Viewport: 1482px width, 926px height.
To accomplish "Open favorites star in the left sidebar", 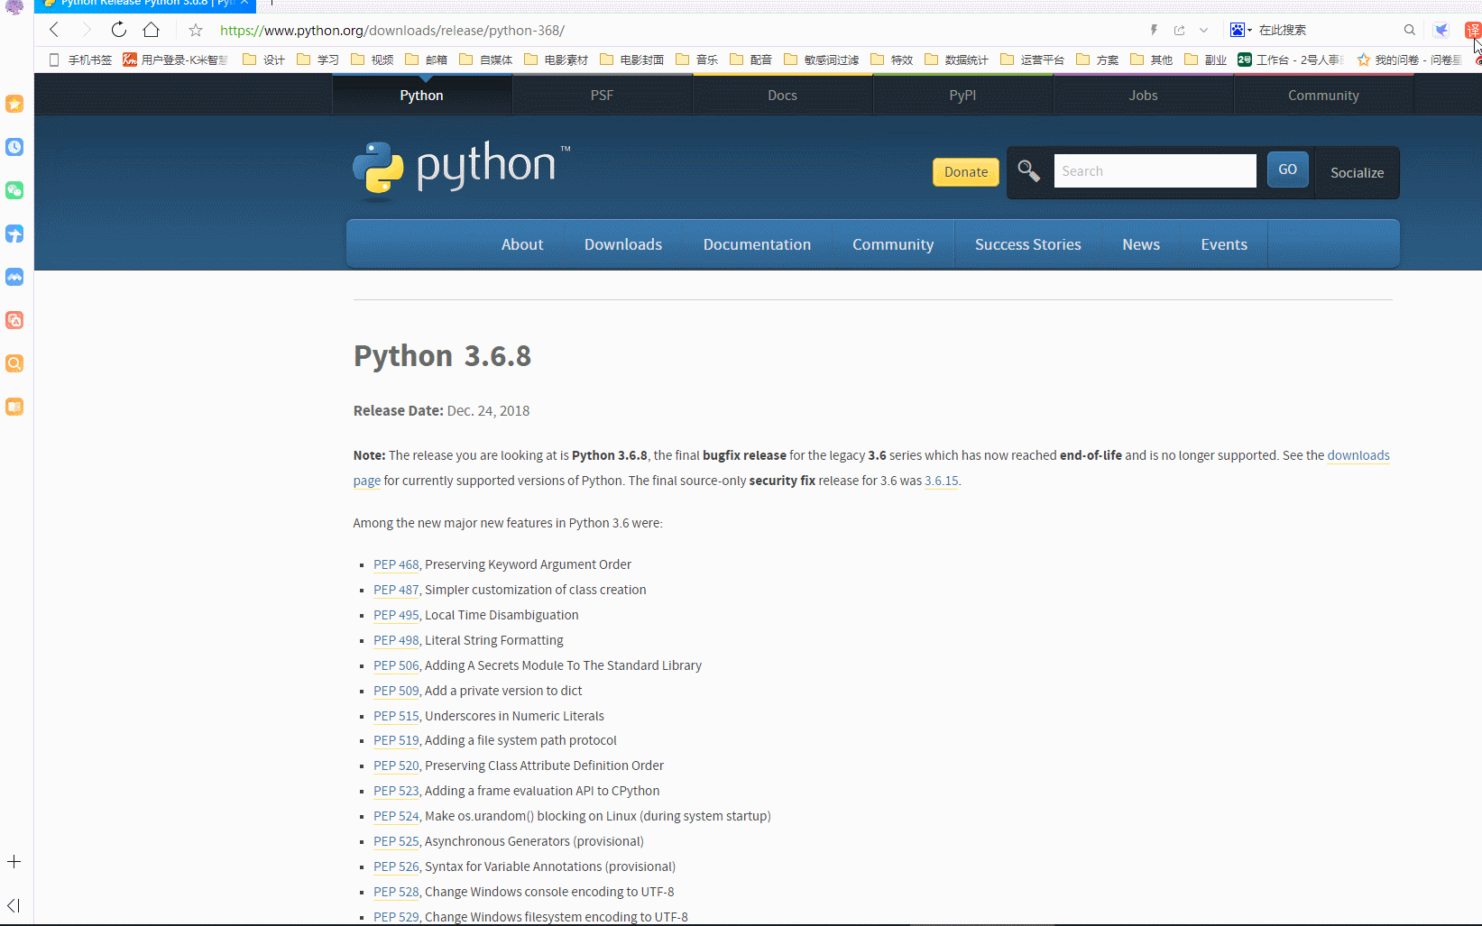I will click(x=14, y=104).
